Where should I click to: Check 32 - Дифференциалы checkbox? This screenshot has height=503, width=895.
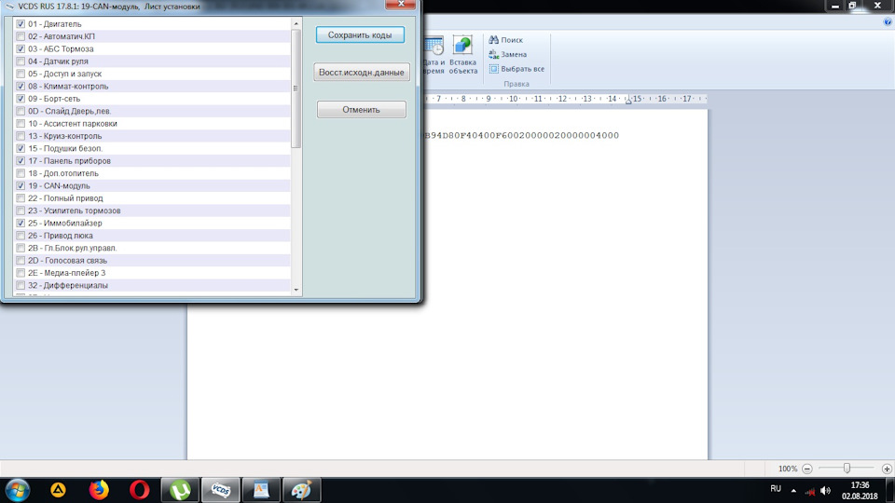pyautogui.click(x=21, y=286)
